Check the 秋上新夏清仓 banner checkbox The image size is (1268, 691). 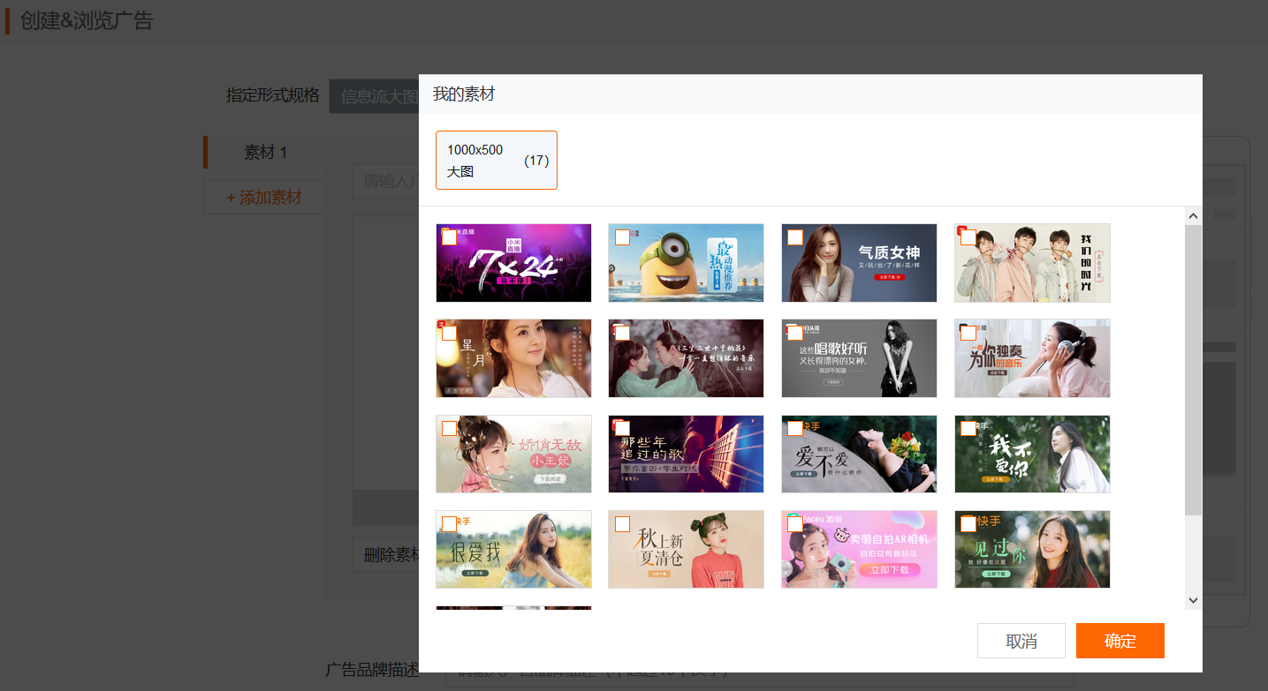point(622,524)
